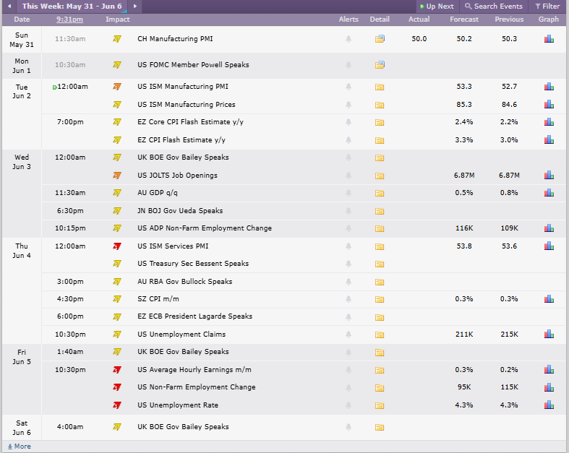Open US ADP Non-Farm Employment Change event

205,228
